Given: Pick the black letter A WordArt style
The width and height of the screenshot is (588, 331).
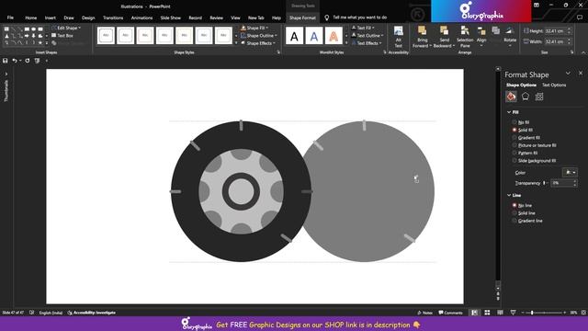Looking at the screenshot, I should (x=294, y=36).
